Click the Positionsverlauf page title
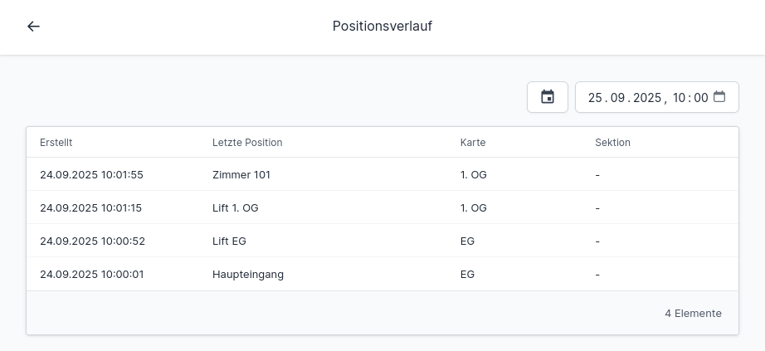Viewport: 765px width, 351px height. coord(382,27)
